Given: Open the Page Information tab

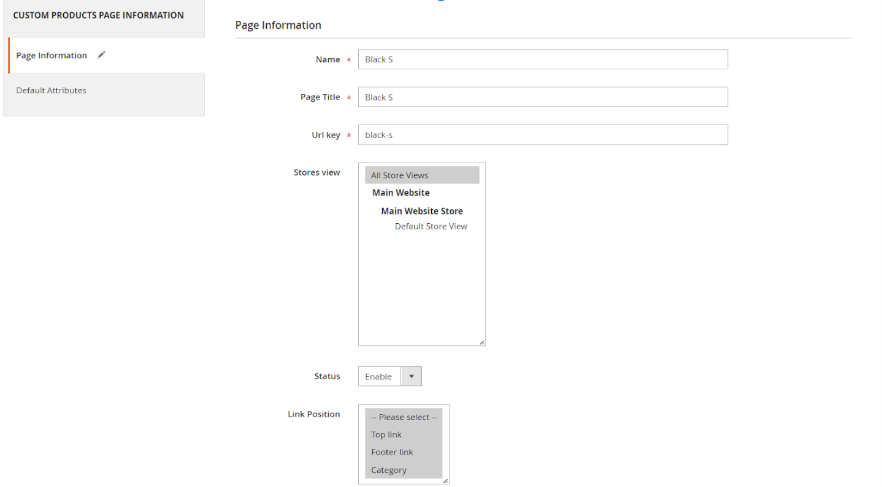Looking at the screenshot, I should pyautogui.click(x=52, y=56).
